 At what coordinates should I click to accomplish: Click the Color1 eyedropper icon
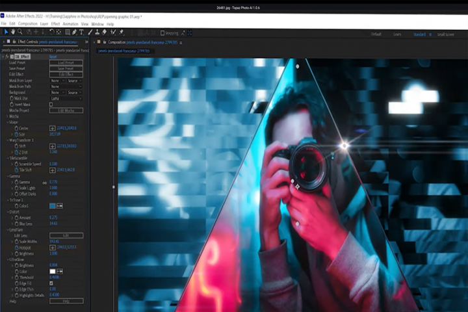(x=60, y=206)
